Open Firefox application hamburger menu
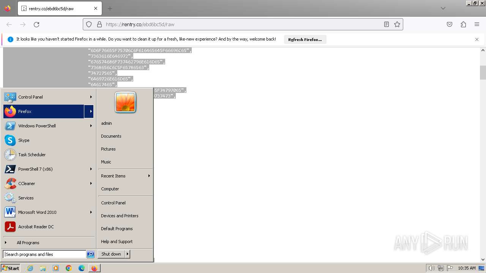The width and height of the screenshot is (486, 273). pos(477,24)
